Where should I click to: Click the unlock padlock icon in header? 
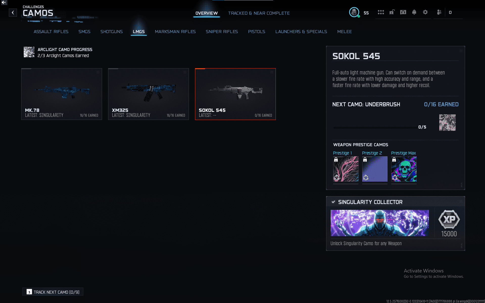392,12
